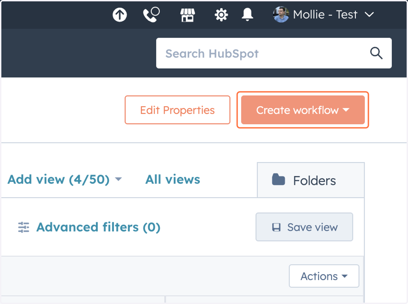This screenshot has width=408, height=304.
Task: Open the marketplace storefront icon
Action: click(187, 15)
